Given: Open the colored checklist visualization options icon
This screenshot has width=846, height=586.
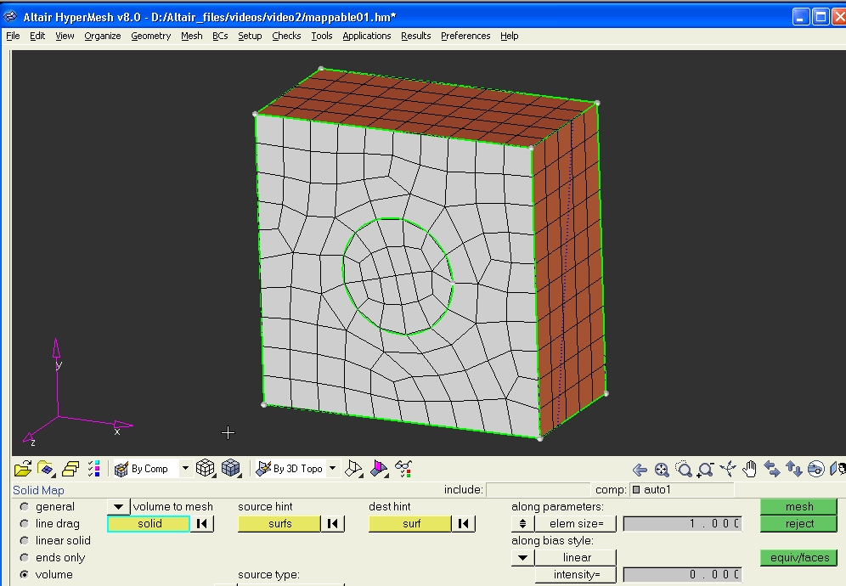Looking at the screenshot, I should (94, 468).
